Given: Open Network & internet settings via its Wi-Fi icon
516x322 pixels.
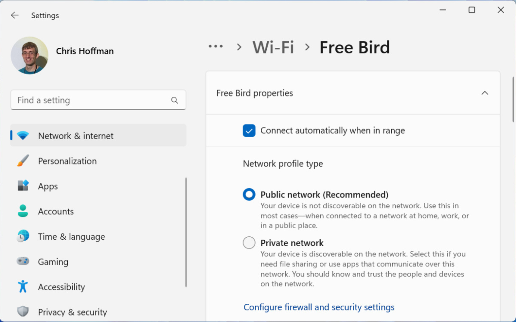Looking at the screenshot, I should click(23, 135).
